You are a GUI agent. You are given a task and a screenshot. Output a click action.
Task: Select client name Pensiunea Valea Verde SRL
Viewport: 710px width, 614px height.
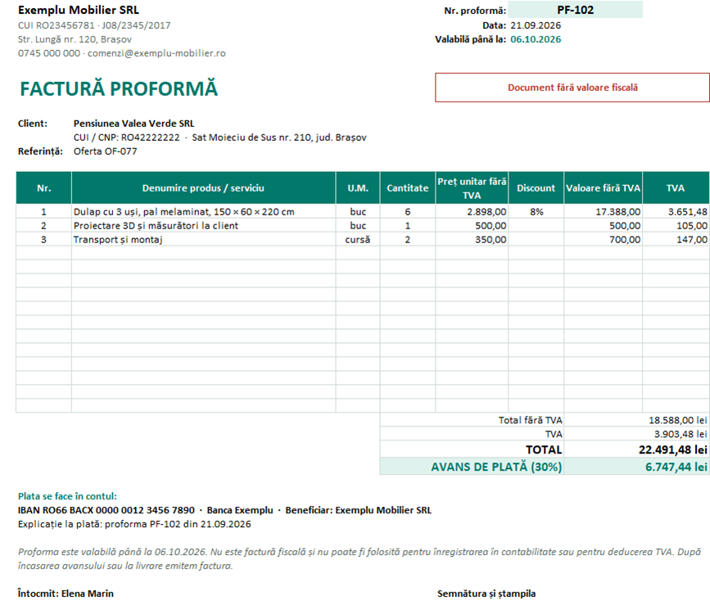point(134,124)
